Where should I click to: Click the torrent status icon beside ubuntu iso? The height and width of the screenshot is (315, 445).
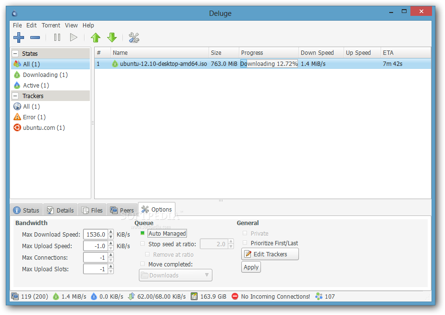click(x=115, y=64)
